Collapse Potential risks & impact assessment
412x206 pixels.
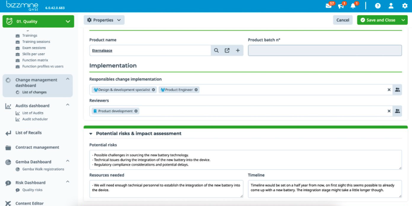tap(91, 134)
